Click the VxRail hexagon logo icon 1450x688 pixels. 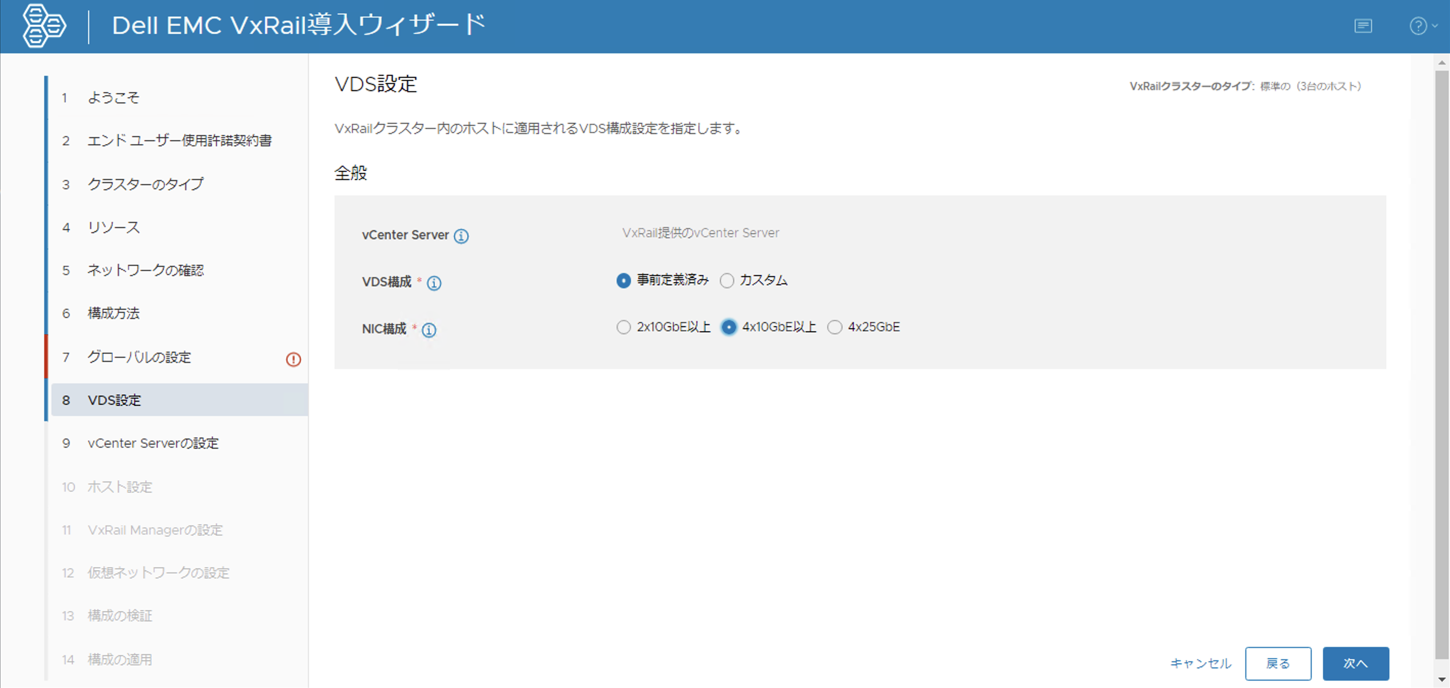tap(43, 26)
